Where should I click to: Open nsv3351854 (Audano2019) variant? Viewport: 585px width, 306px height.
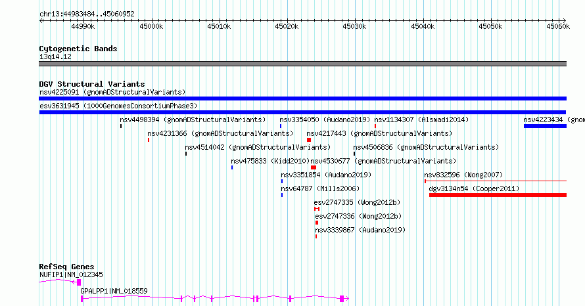point(326,175)
